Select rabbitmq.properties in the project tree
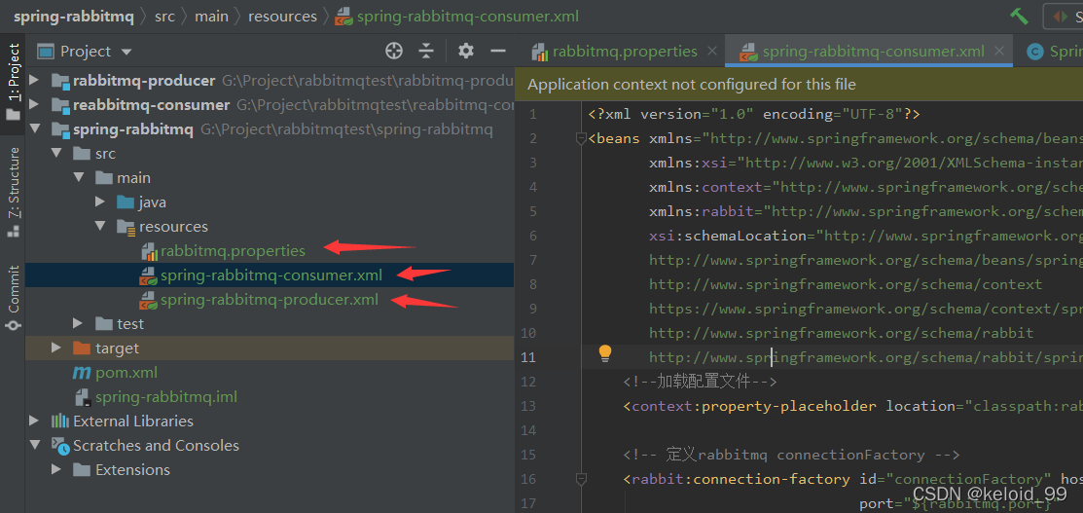1083x513 pixels. (233, 251)
